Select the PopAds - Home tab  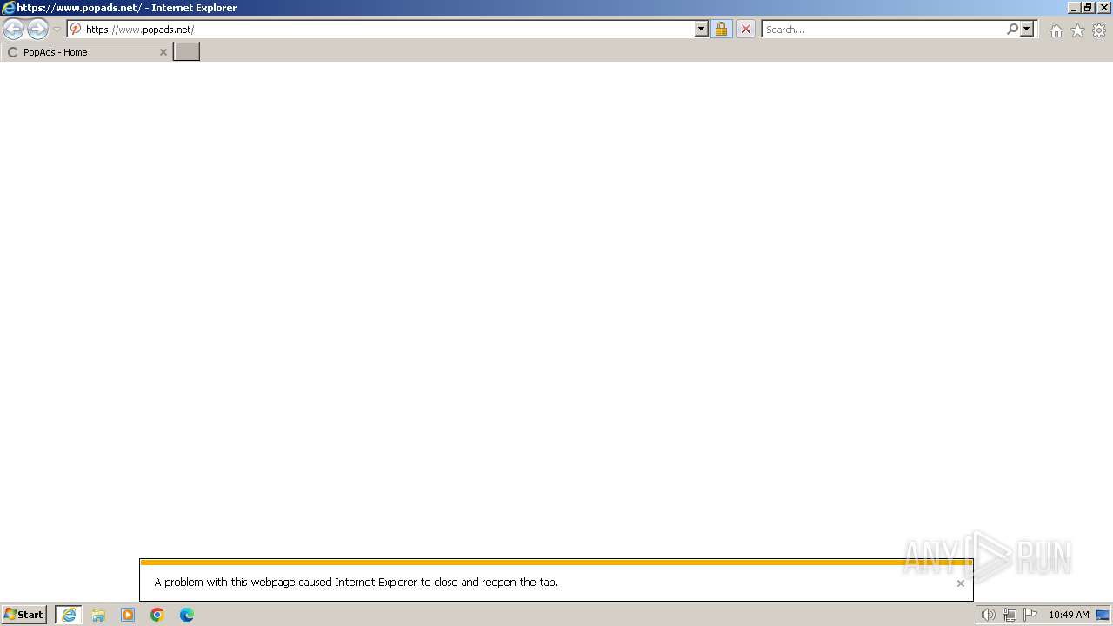(86, 52)
